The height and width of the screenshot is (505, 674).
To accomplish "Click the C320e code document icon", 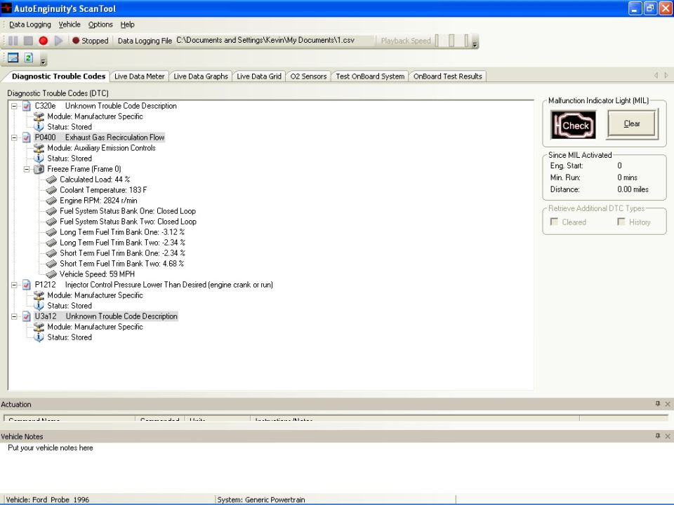I will coord(26,106).
